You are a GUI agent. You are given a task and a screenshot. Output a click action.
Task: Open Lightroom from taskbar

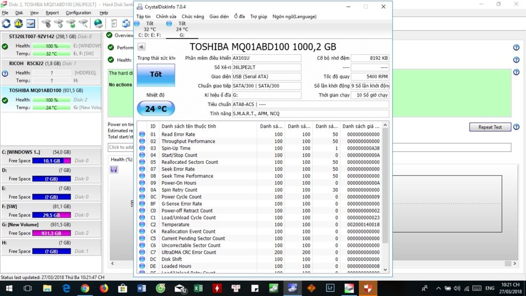tap(330, 288)
